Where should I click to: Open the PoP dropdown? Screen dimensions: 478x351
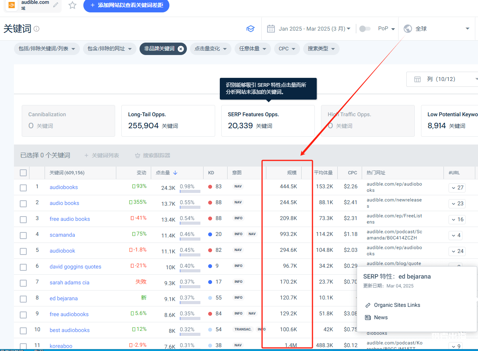tap(387, 29)
